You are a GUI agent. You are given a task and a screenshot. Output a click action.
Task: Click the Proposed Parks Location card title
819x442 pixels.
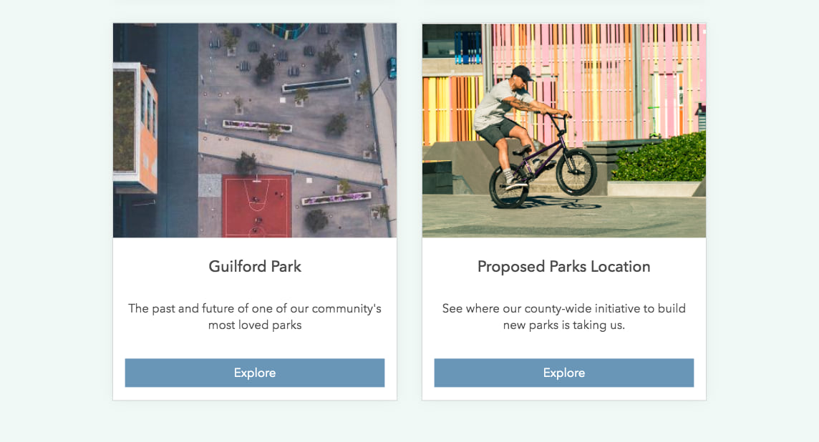(x=564, y=267)
